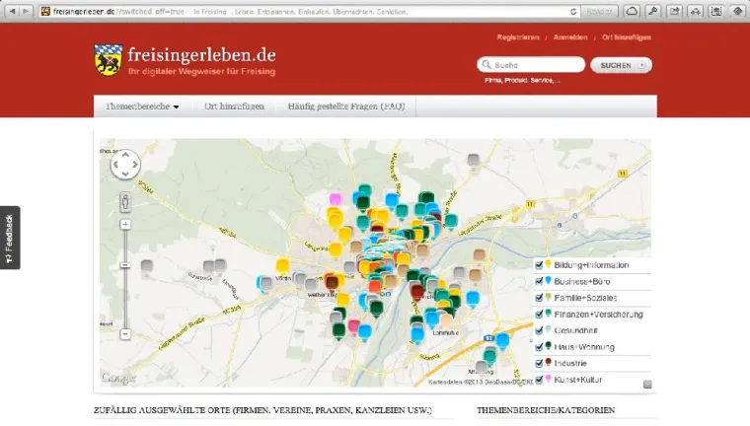Disable the Haus+Wohnung layer checkbox
Viewport: 750px width, 426px height.
coord(539,347)
